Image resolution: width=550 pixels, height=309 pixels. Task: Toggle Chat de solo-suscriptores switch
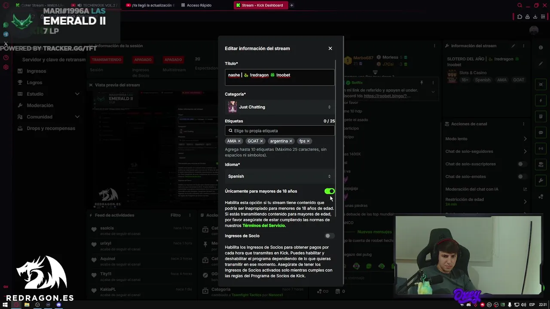[522, 164]
